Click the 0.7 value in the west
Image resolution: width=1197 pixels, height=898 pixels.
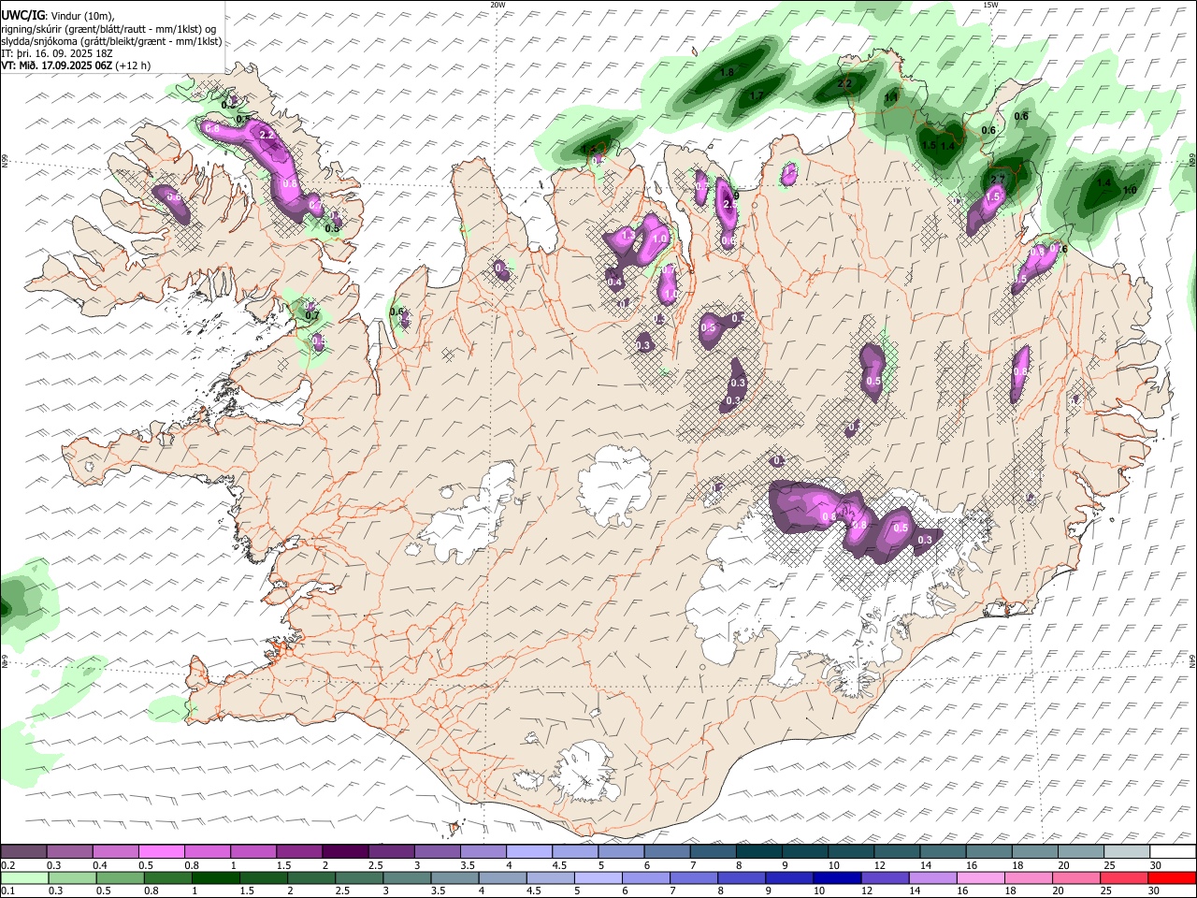(312, 316)
